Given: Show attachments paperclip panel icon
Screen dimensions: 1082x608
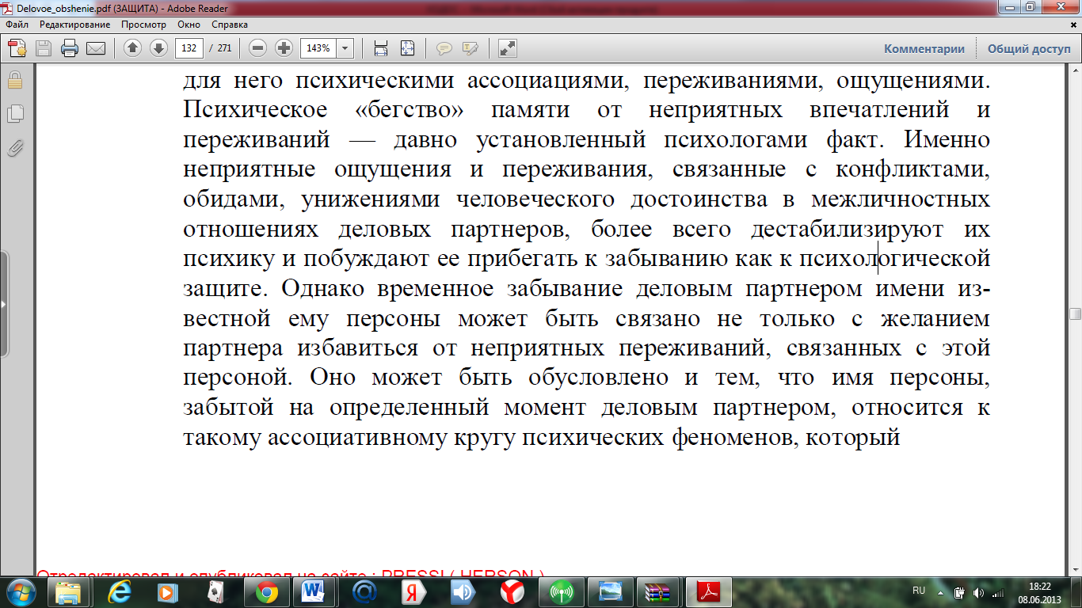Looking at the screenshot, I should pos(15,148).
